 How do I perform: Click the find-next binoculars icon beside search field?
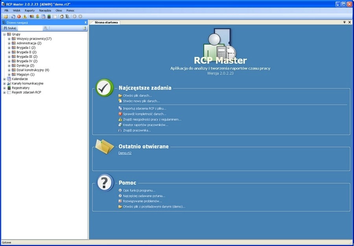tap(45, 28)
